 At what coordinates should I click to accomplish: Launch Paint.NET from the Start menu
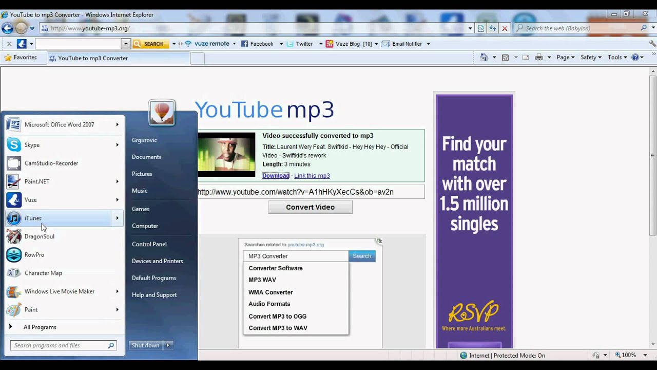click(64, 181)
